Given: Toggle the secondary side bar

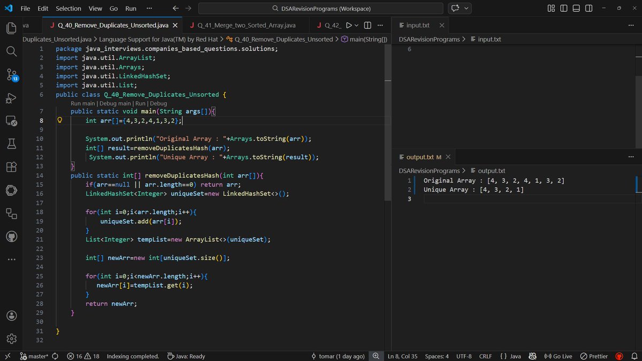Looking at the screenshot, I should tap(588, 9).
